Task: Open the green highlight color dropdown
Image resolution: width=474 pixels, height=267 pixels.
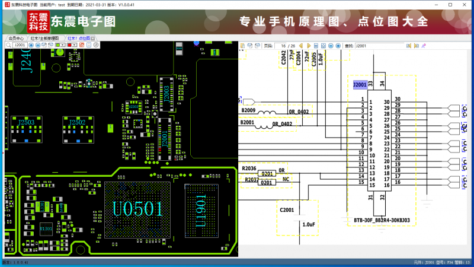Action: [x=63, y=45]
